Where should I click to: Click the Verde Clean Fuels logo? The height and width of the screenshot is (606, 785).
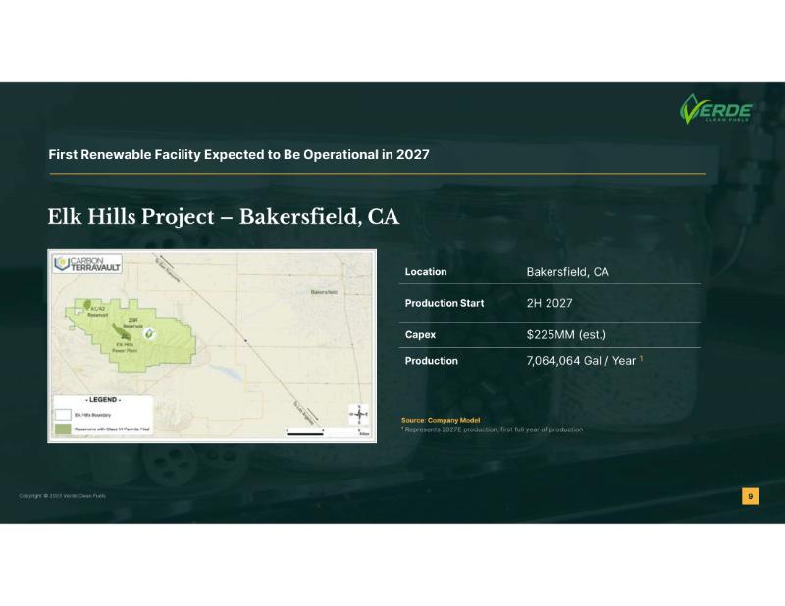(x=716, y=109)
